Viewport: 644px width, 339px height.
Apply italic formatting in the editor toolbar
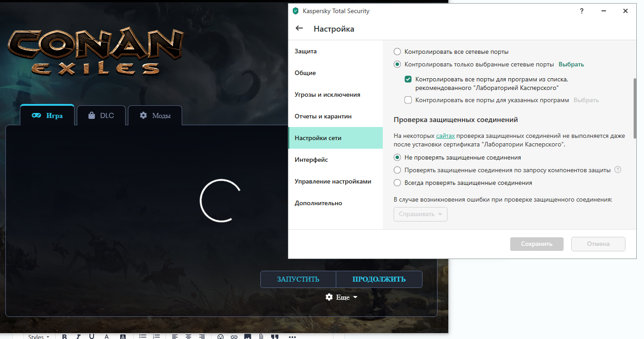tap(78, 337)
